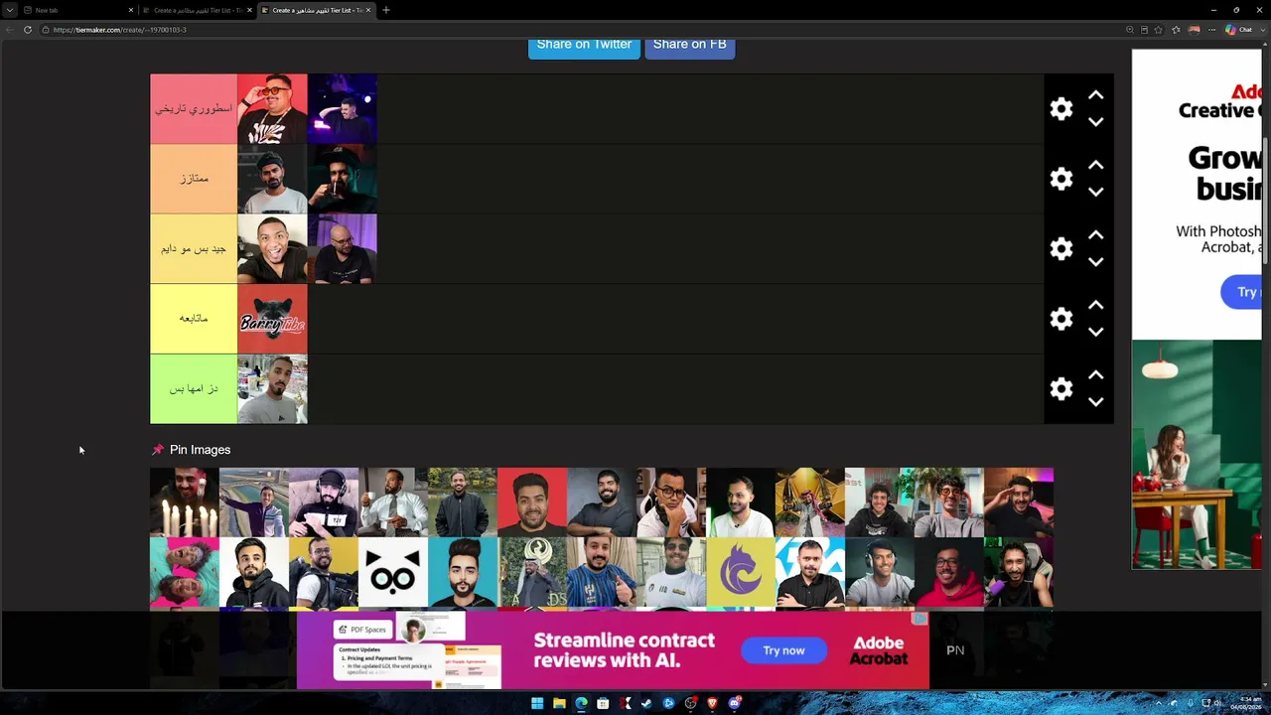Switch to the middle Tier List browser tab
Screen dimensions: 1271x715
click(x=197, y=10)
